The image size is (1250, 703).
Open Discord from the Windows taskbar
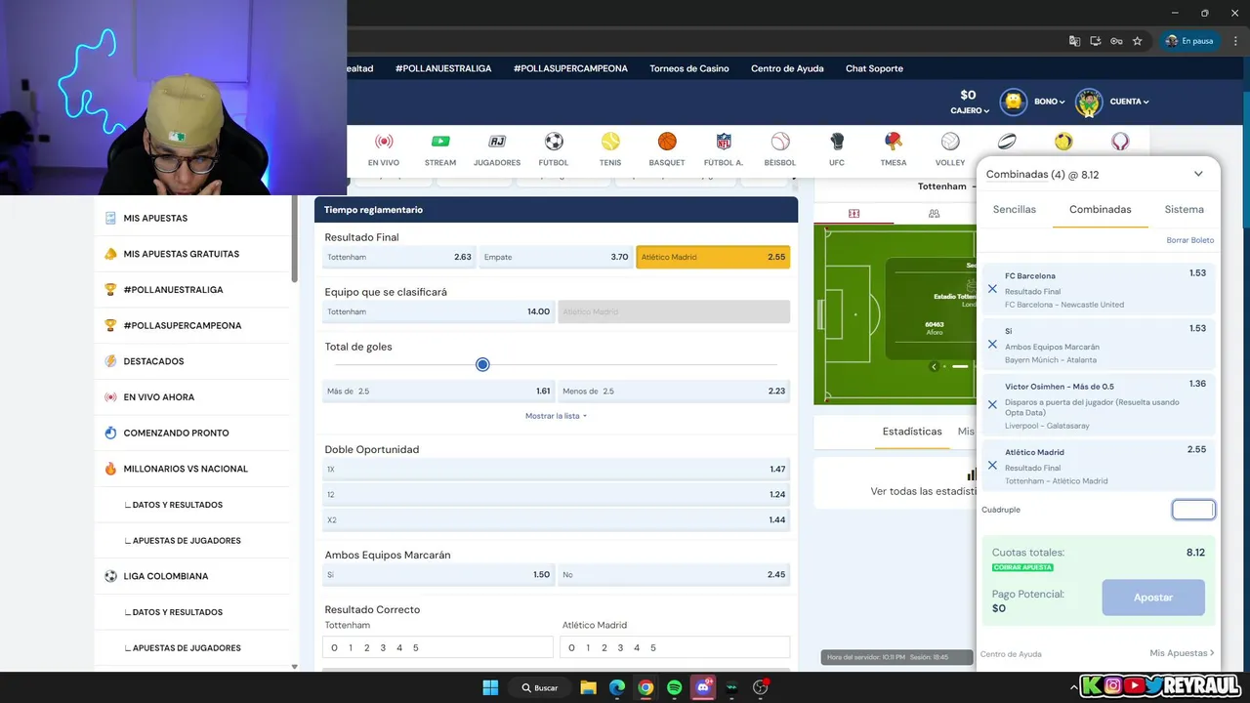703,687
